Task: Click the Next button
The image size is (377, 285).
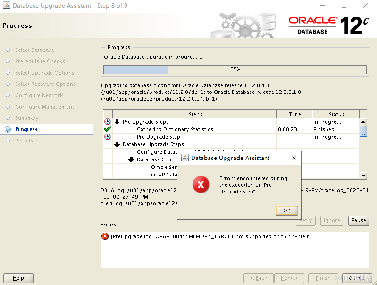Action: (289, 278)
